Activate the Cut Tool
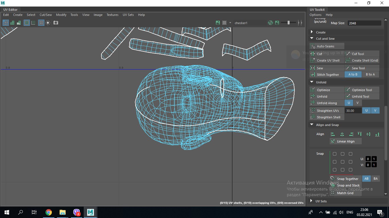389x218 pixels. pos(362,54)
